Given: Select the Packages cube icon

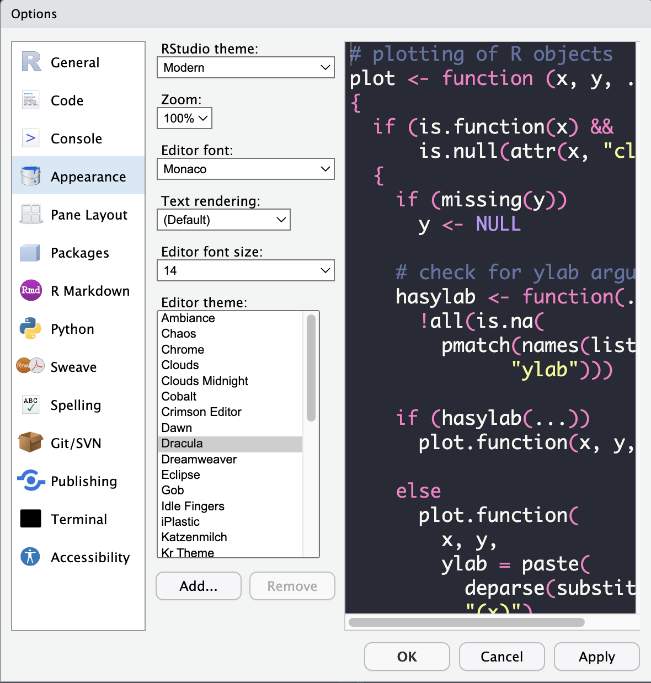Looking at the screenshot, I should 30,253.
